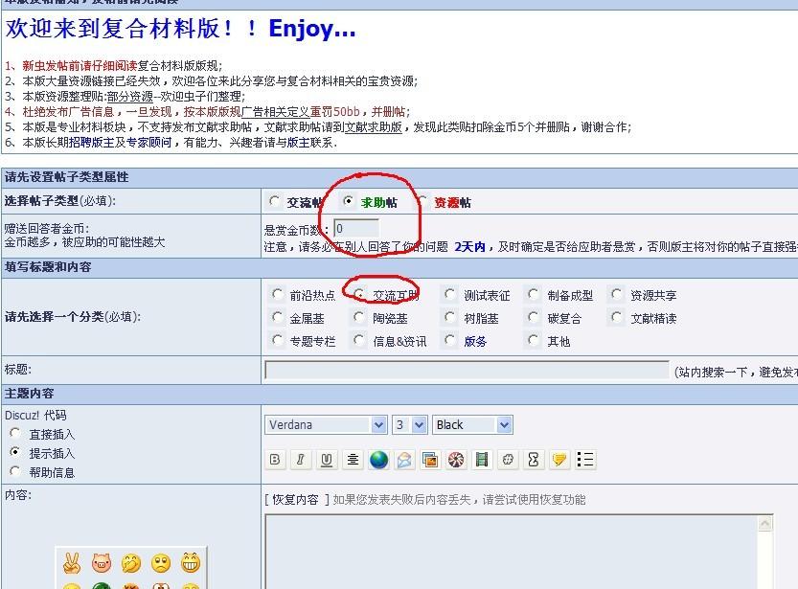Screen dimensions: 798x589
Task: Insert the sad face emoticon
Action: pyautogui.click(x=161, y=563)
